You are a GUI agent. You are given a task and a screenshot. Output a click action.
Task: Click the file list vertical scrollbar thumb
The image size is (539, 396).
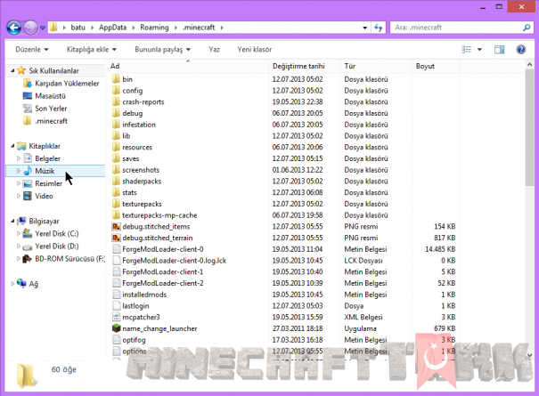tap(529, 128)
